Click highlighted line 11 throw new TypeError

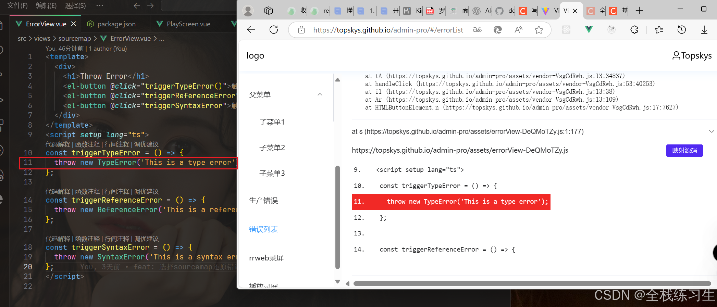(x=451, y=202)
